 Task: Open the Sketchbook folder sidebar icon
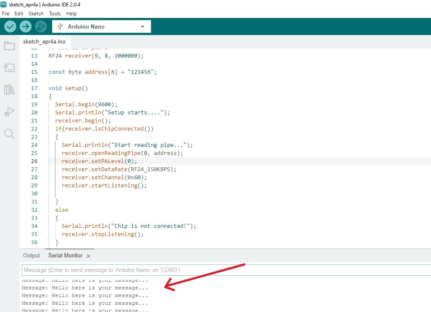point(9,46)
